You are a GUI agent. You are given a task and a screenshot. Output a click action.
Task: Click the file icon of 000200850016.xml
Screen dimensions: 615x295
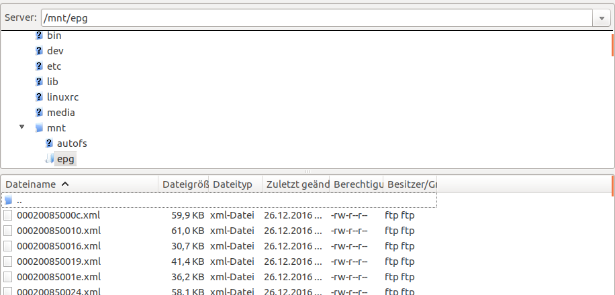coord(8,246)
